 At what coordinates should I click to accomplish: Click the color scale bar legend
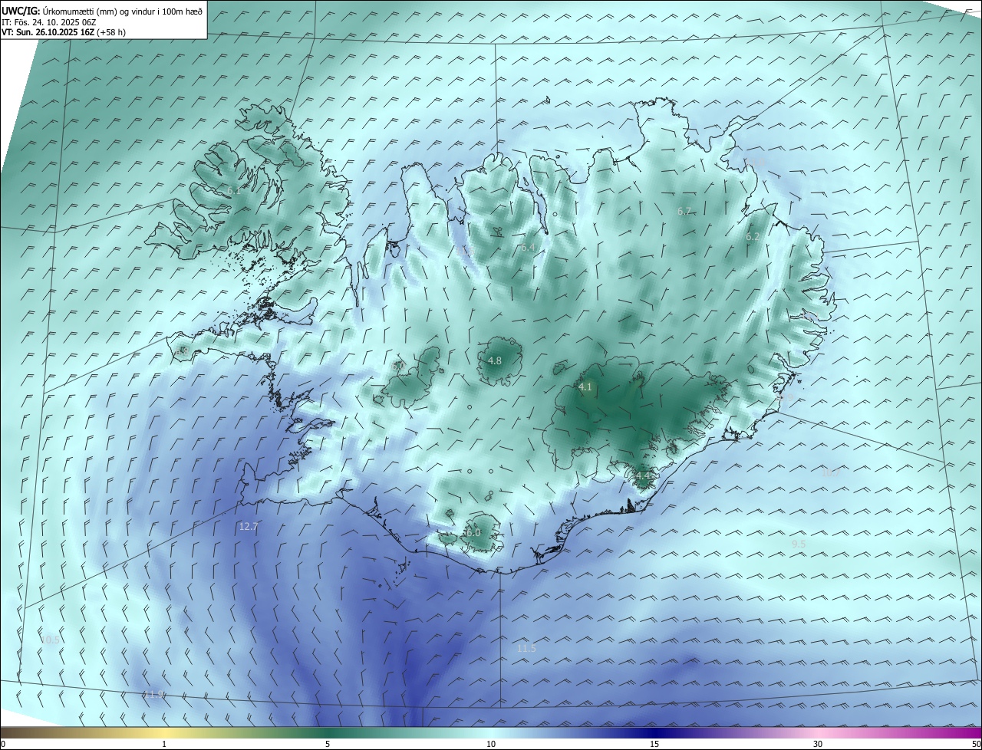pos(491,733)
